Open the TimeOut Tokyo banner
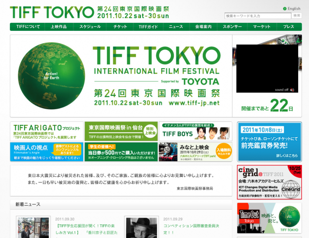 coord(269,218)
